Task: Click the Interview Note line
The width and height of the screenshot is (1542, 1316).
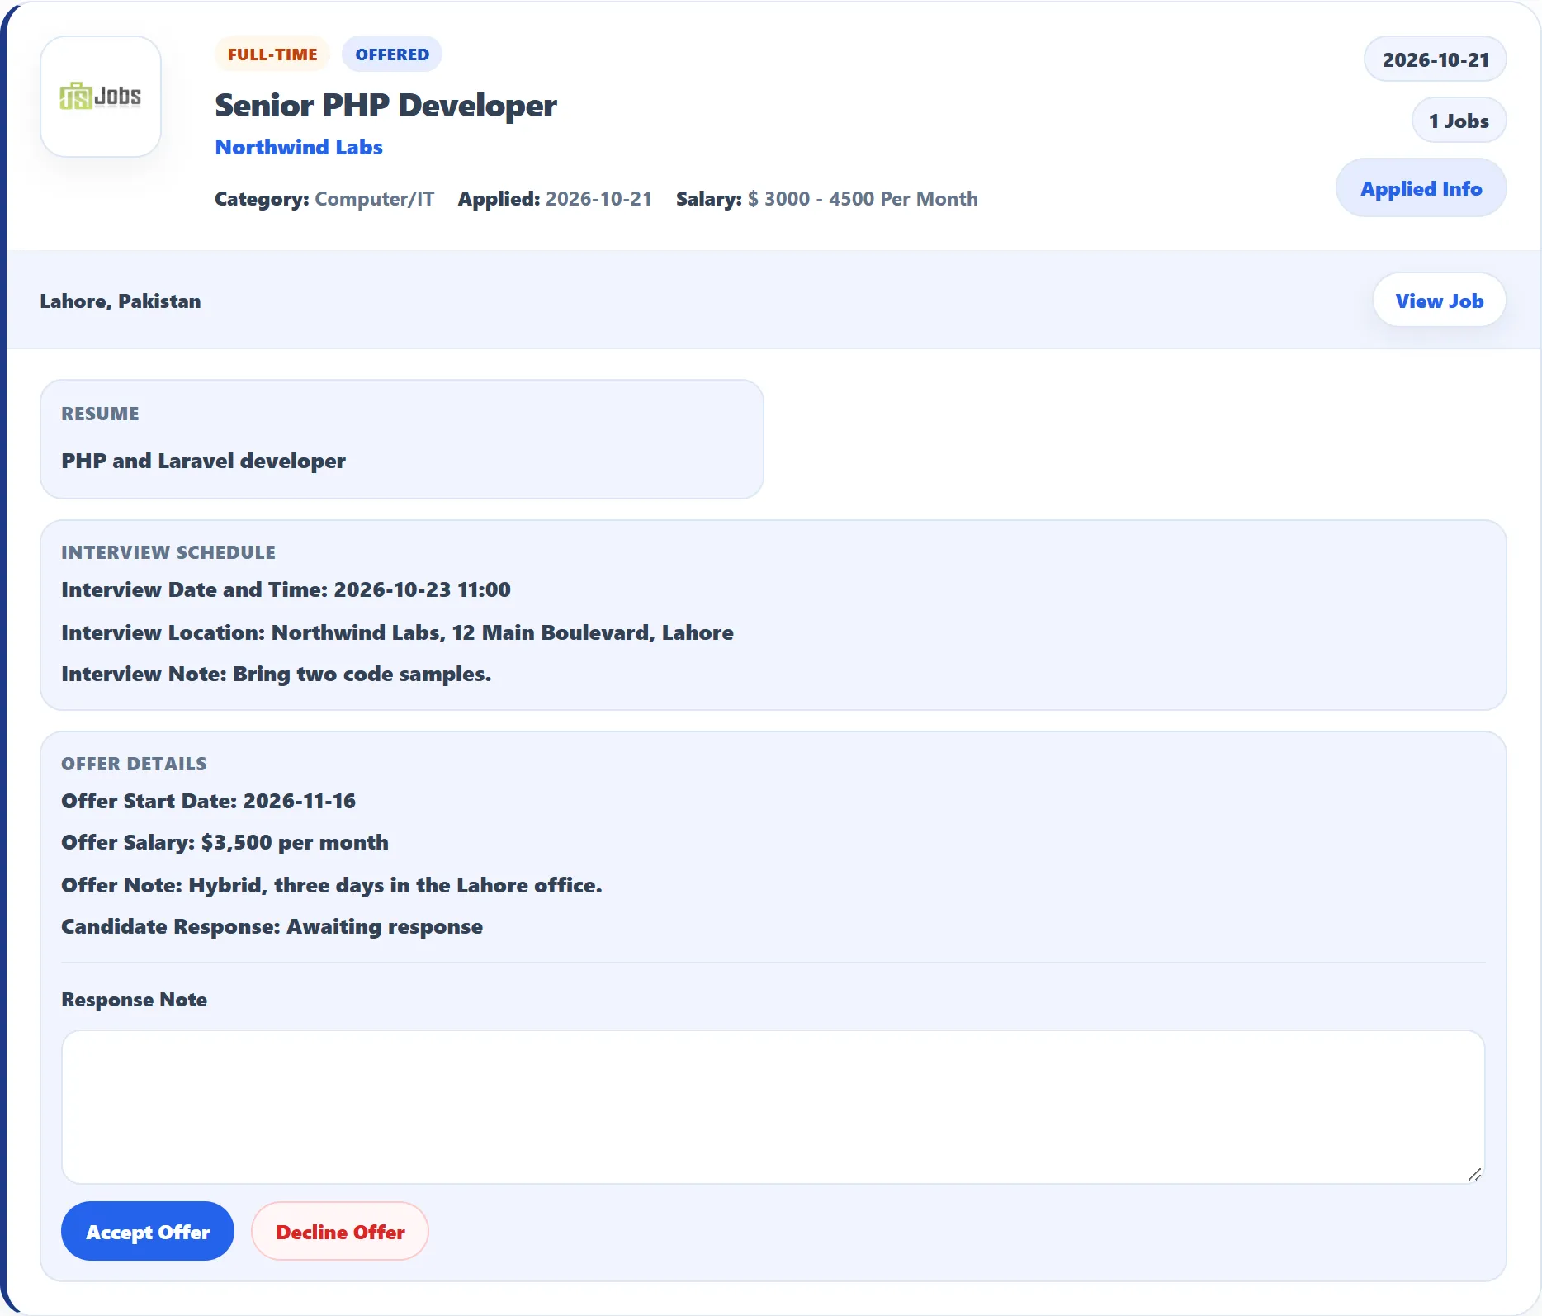Action: tap(276, 674)
